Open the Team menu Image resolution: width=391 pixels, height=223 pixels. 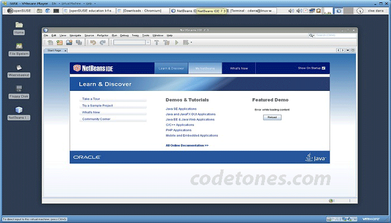tap(135, 36)
